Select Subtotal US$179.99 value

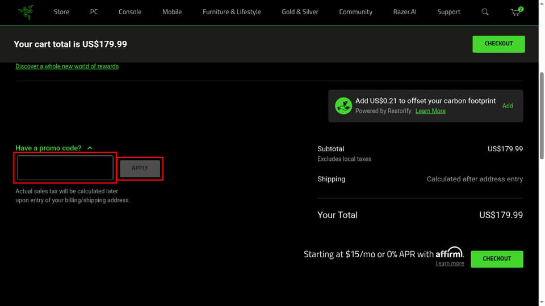pyautogui.click(x=505, y=149)
